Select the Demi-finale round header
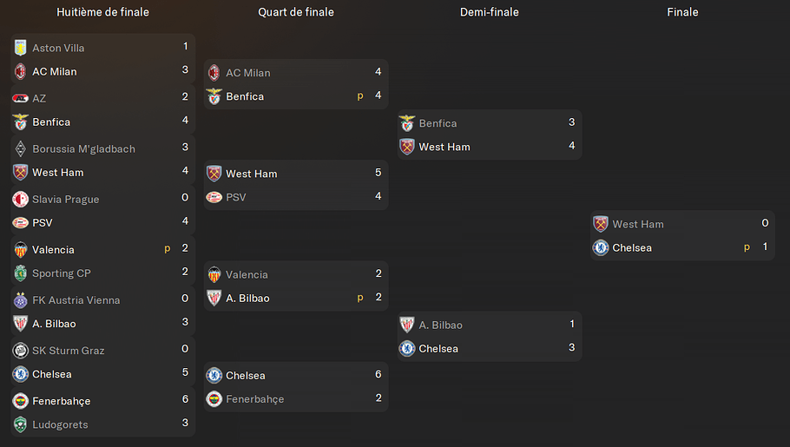 (x=490, y=12)
